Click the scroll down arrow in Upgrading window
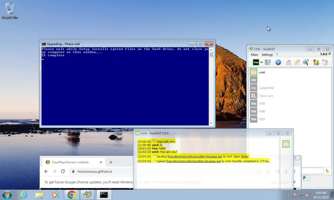 tap(211, 123)
